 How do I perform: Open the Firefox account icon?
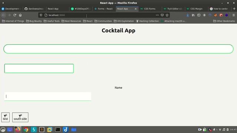204,15
